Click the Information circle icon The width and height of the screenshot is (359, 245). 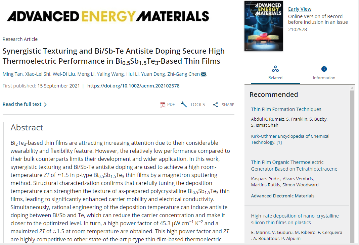click(x=324, y=69)
